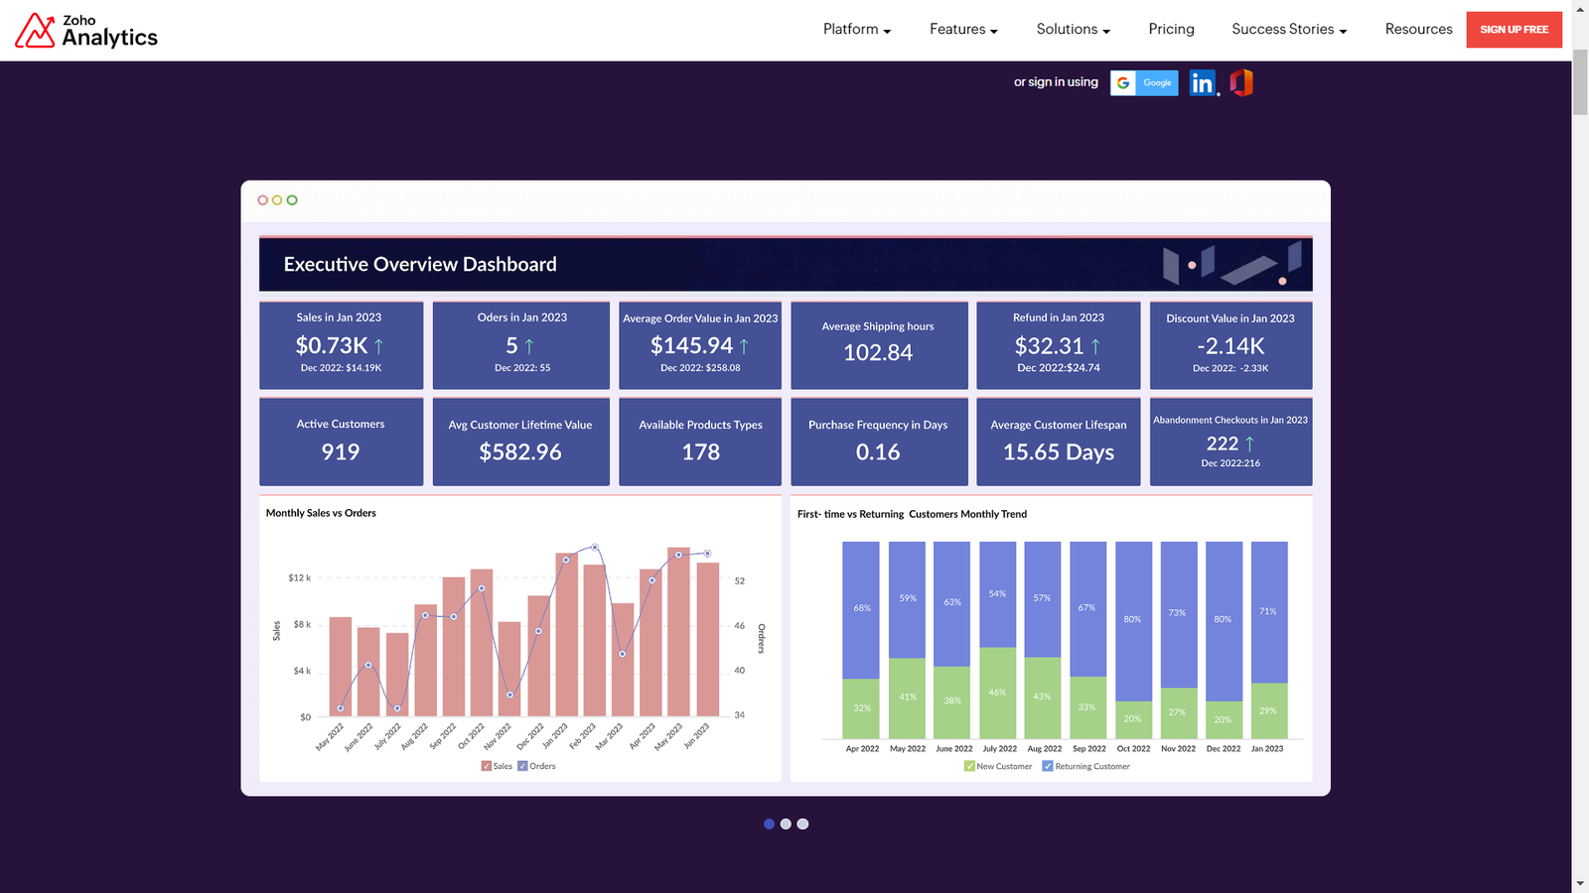
Task: Toggle the Orders legend checkbox
Action: (x=522, y=766)
